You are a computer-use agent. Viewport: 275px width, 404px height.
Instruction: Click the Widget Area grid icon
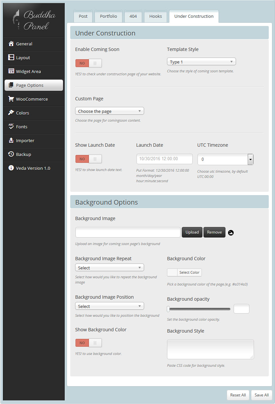pyautogui.click(x=11, y=71)
